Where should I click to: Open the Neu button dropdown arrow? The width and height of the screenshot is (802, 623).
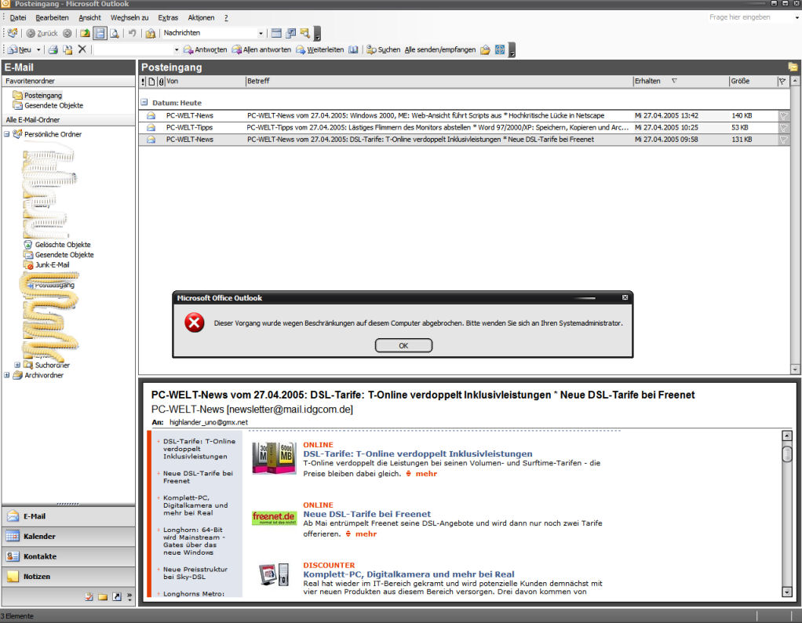pos(38,49)
